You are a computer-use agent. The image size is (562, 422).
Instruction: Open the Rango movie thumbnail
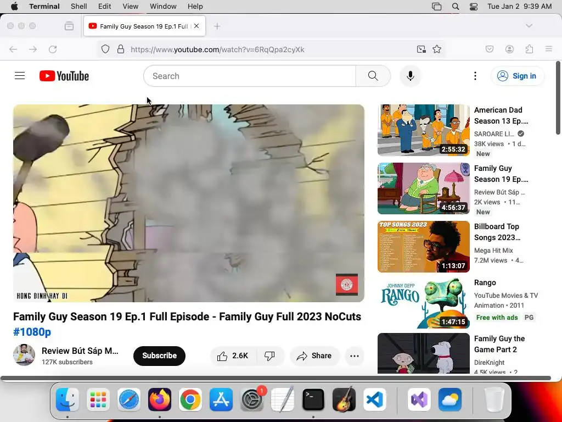(423, 303)
